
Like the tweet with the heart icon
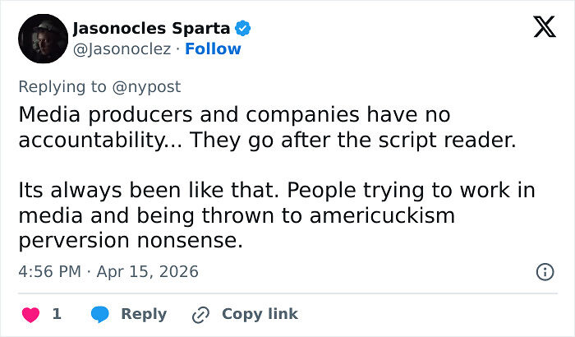(29, 314)
